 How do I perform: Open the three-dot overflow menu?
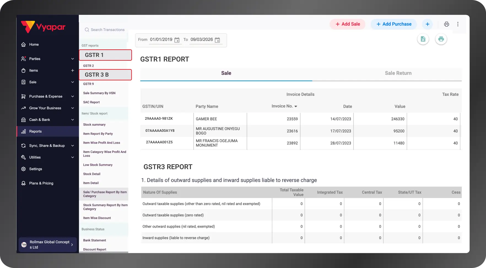(458, 24)
